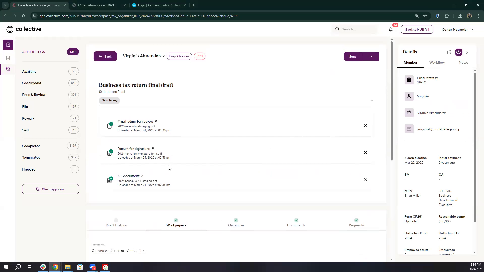This screenshot has height=272, width=484.
Task: Open external link for K-1 document
Action: coord(142,176)
